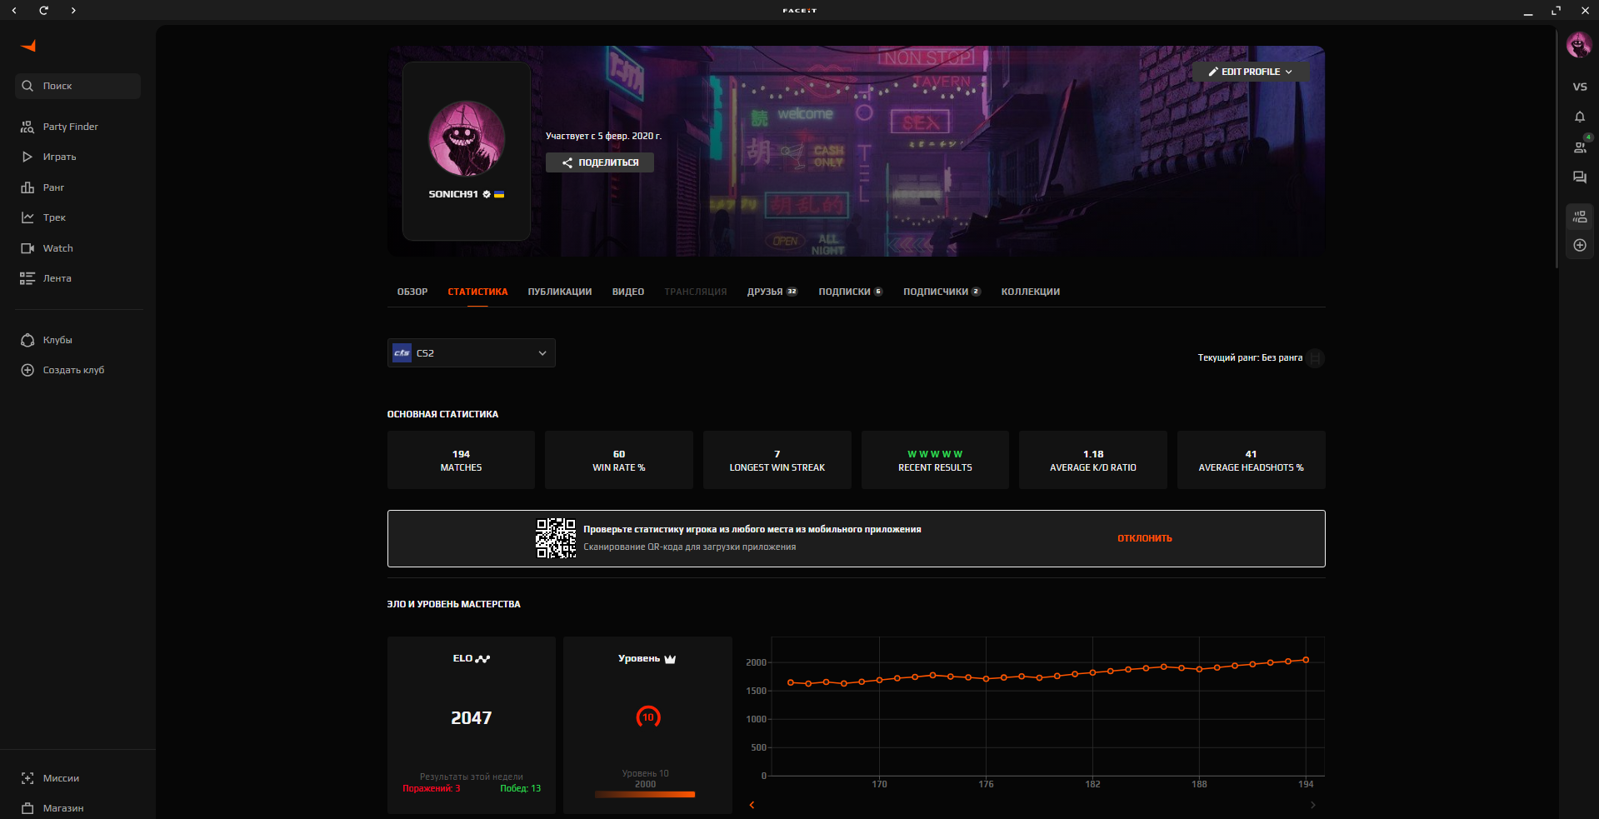Click the level 10 progress bar at 2000
The image size is (1599, 819).
tap(645, 794)
